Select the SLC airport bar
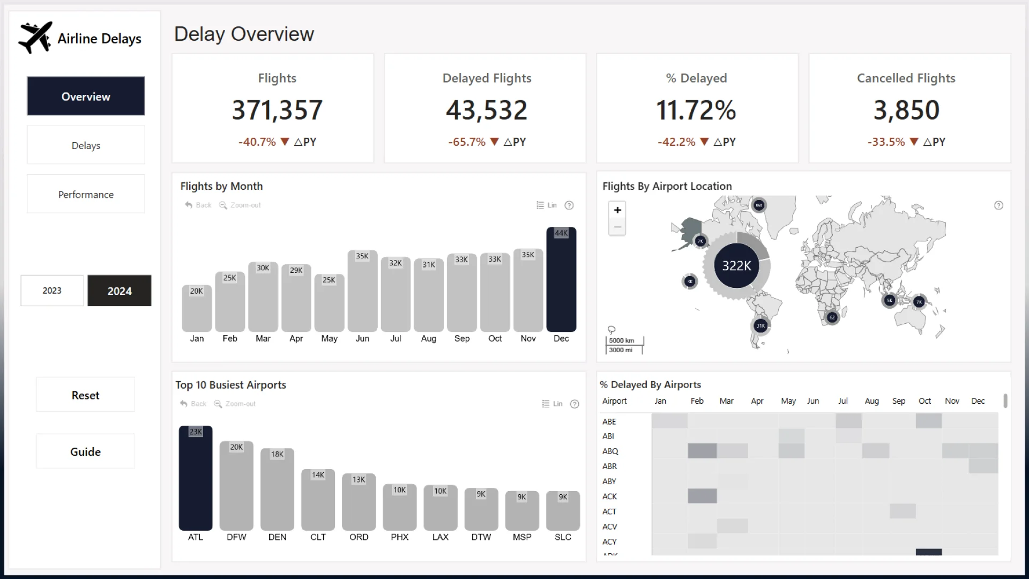The image size is (1029, 579). (x=563, y=511)
